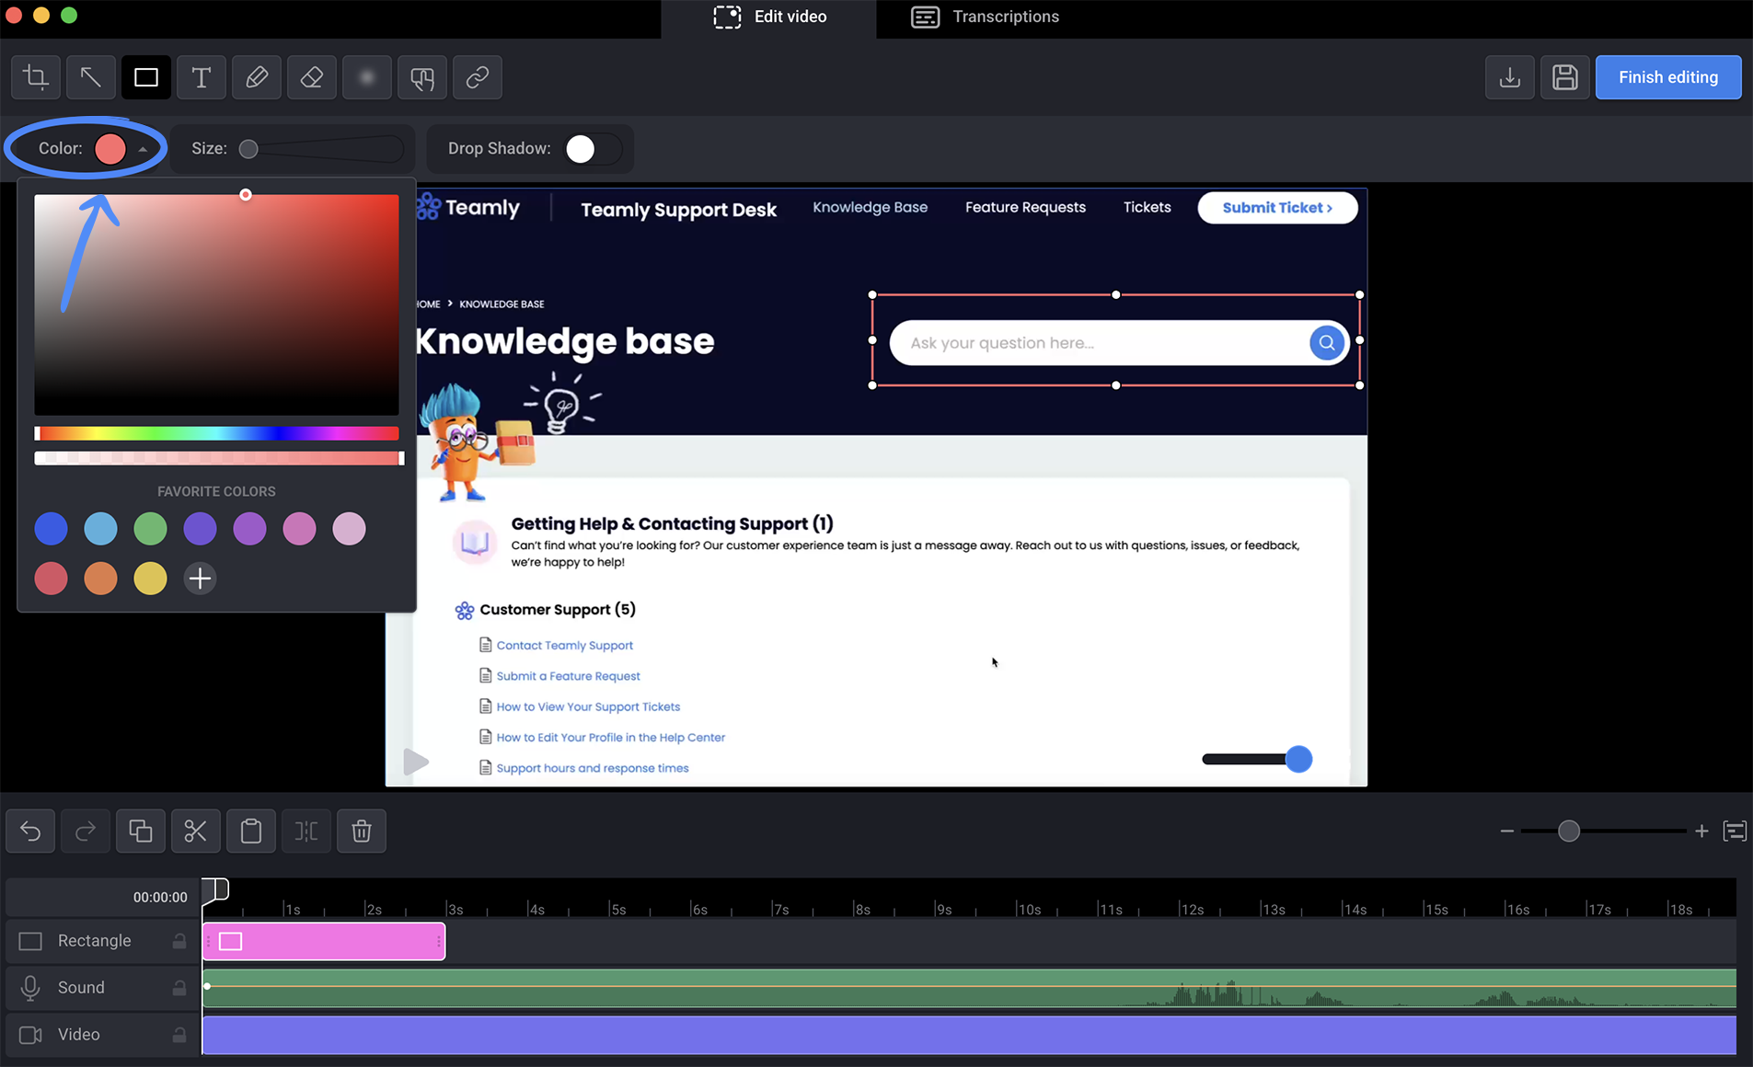Open the Submit a Feature Request link
The width and height of the screenshot is (1753, 1067).
pos(568,676)
